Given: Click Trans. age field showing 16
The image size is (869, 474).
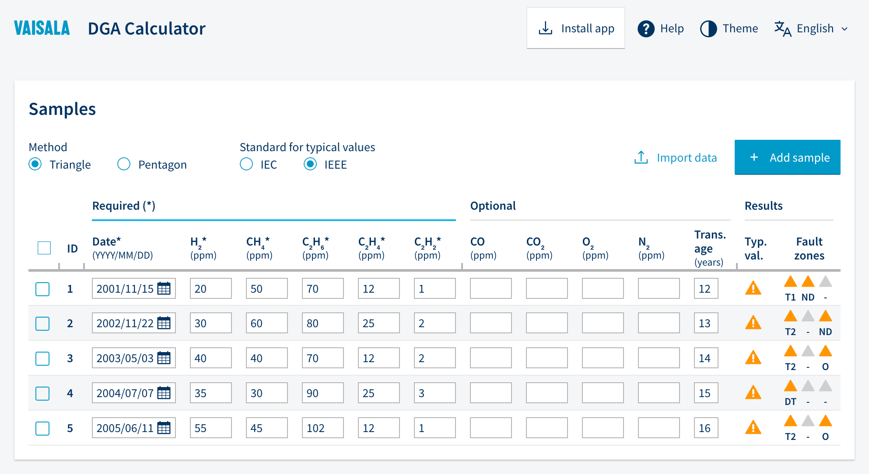Looking at the screenshot, I should click(705, 428).
